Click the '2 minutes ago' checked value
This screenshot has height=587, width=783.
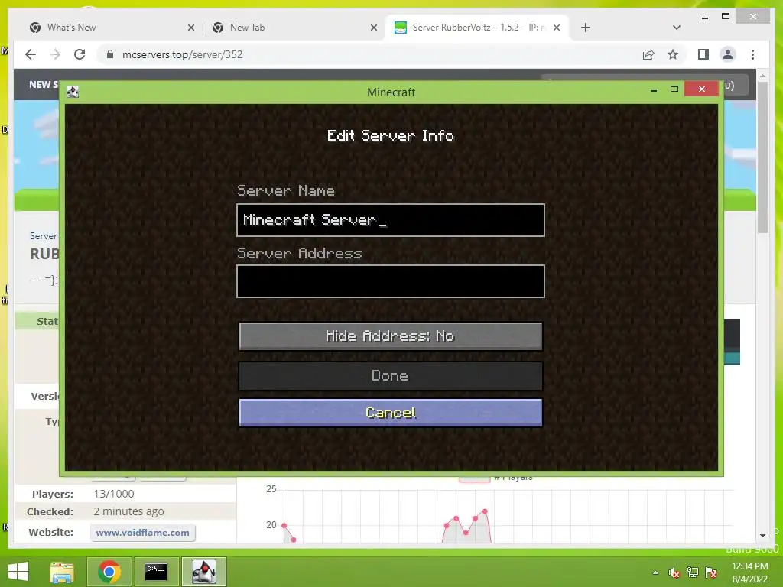tap(128, 511)
